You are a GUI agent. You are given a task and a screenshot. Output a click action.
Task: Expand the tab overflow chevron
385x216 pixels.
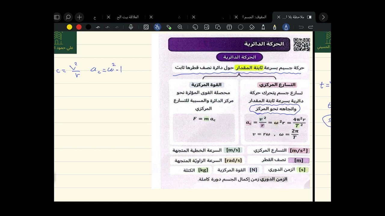coord(323,17)
